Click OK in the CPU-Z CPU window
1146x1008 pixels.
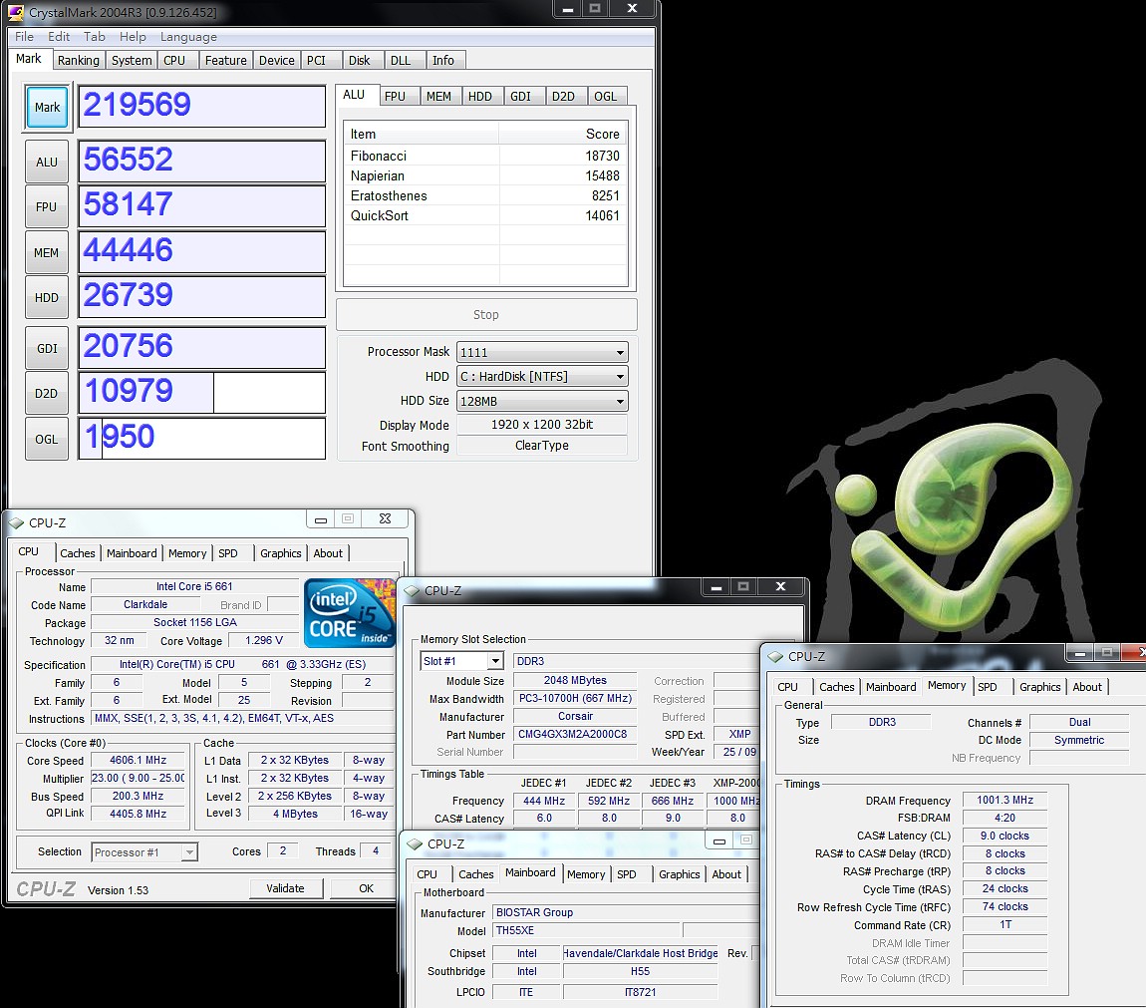[366, 888]
